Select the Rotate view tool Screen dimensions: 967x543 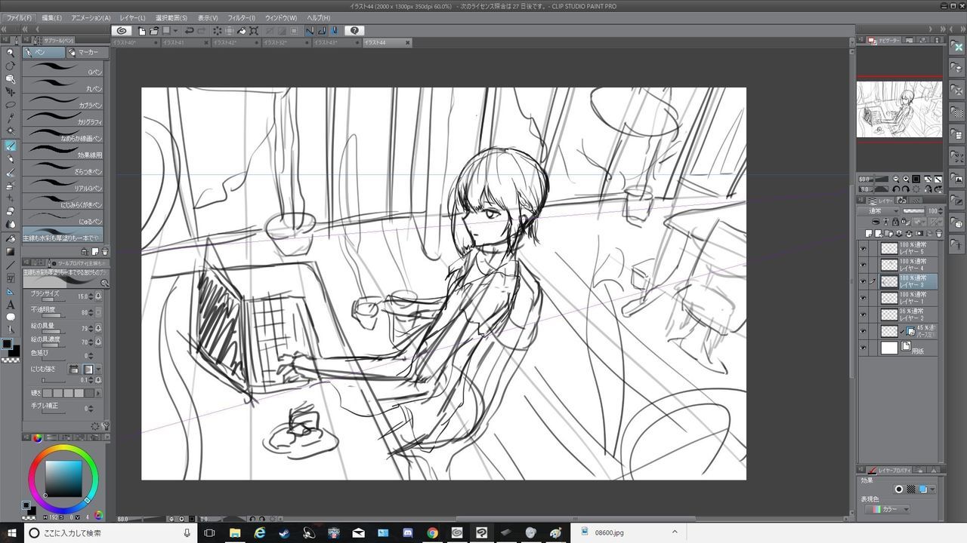11,66
